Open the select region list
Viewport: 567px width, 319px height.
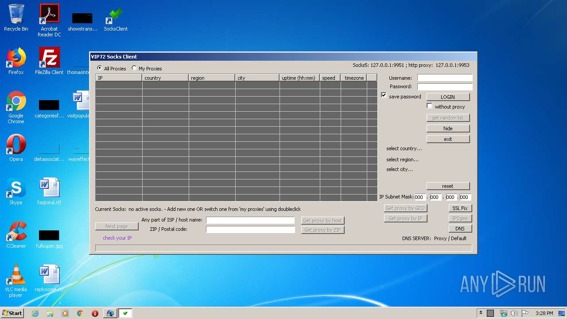(402, 159)
